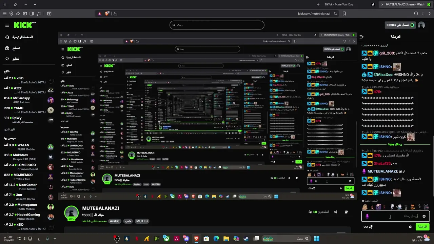Click the KICK logo in the sidebar header
The width and height of the screenshot is (434, 244).
point(25,25)
